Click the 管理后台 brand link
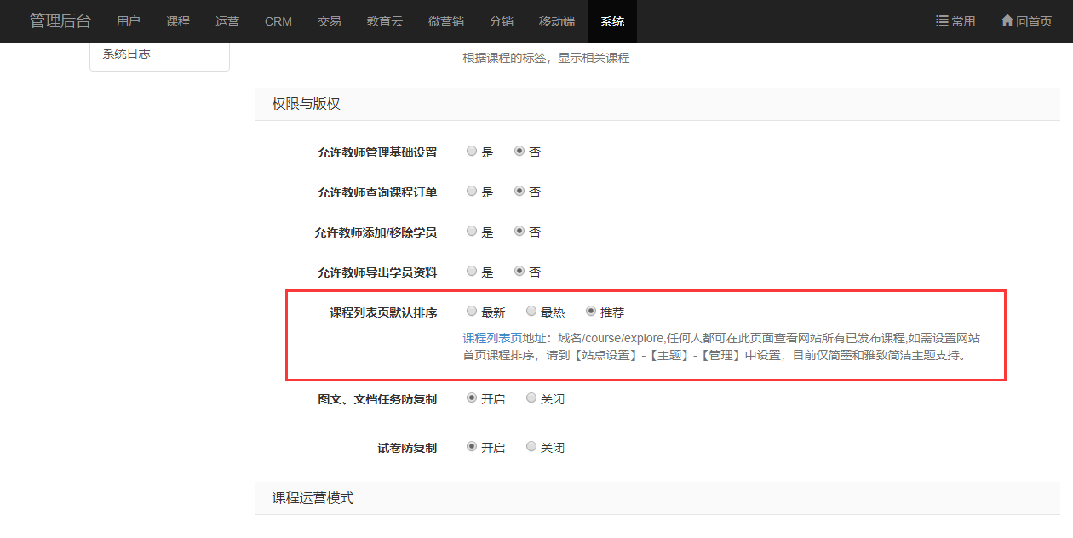1073x538 pixels. tap(60, 21)
